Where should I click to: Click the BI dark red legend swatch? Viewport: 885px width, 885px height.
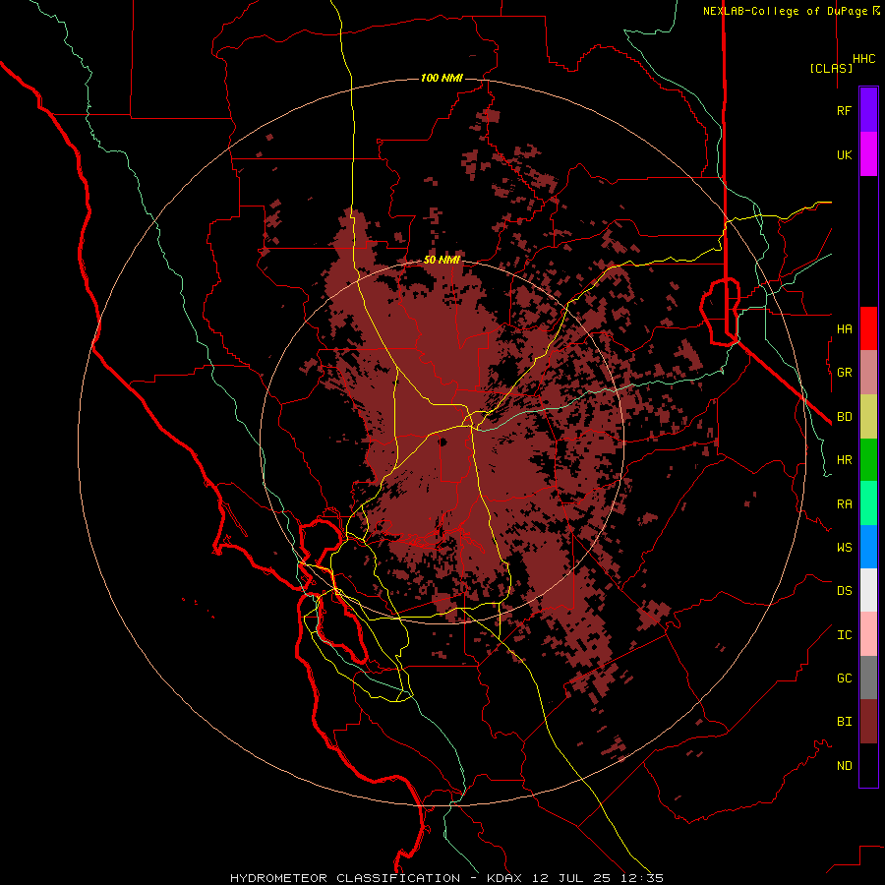click(x=868, y=722)
